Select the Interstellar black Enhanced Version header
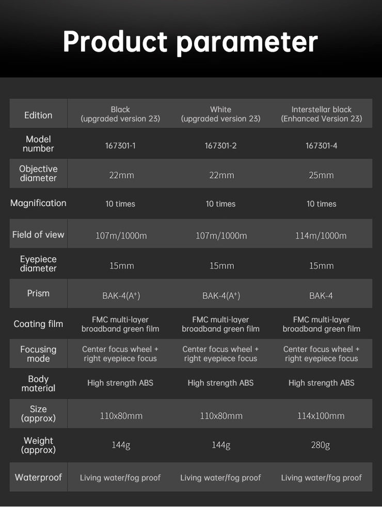 (321, 114)
